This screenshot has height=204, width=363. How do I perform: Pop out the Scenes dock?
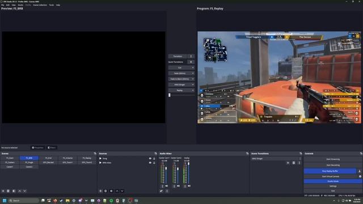coord(95,154)
